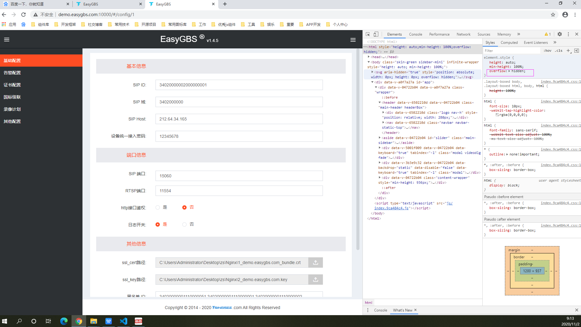Open 证书配置 in sidebar

41,85
